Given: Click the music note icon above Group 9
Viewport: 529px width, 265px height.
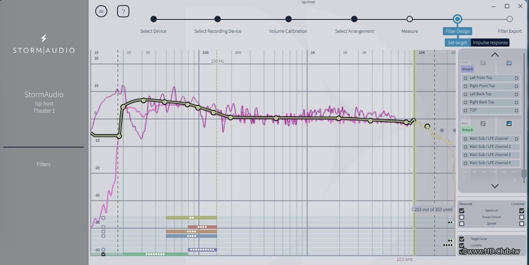Looking at the screenshot, I should [x=483, y=124].
